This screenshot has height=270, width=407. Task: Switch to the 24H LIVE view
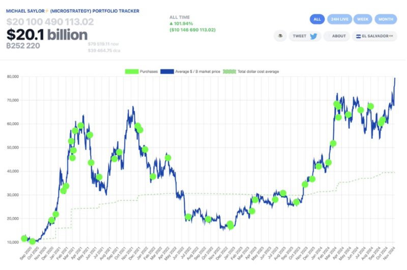tap(339, 19)
